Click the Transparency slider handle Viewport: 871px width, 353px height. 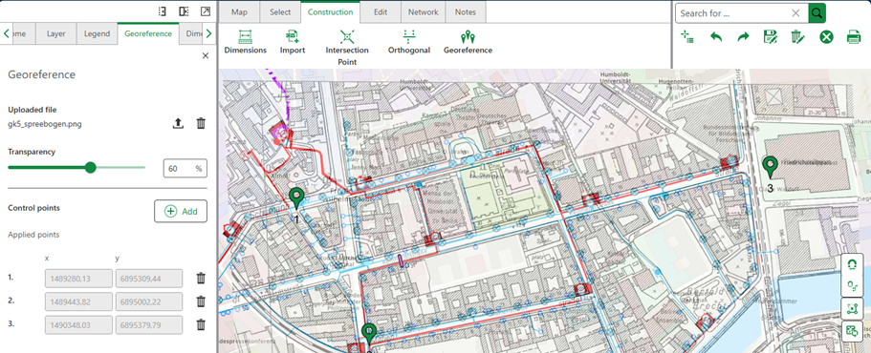[91, 167]
